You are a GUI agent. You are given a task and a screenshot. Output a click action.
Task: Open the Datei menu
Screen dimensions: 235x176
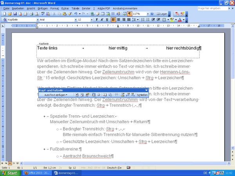click(x=6, y=8)
